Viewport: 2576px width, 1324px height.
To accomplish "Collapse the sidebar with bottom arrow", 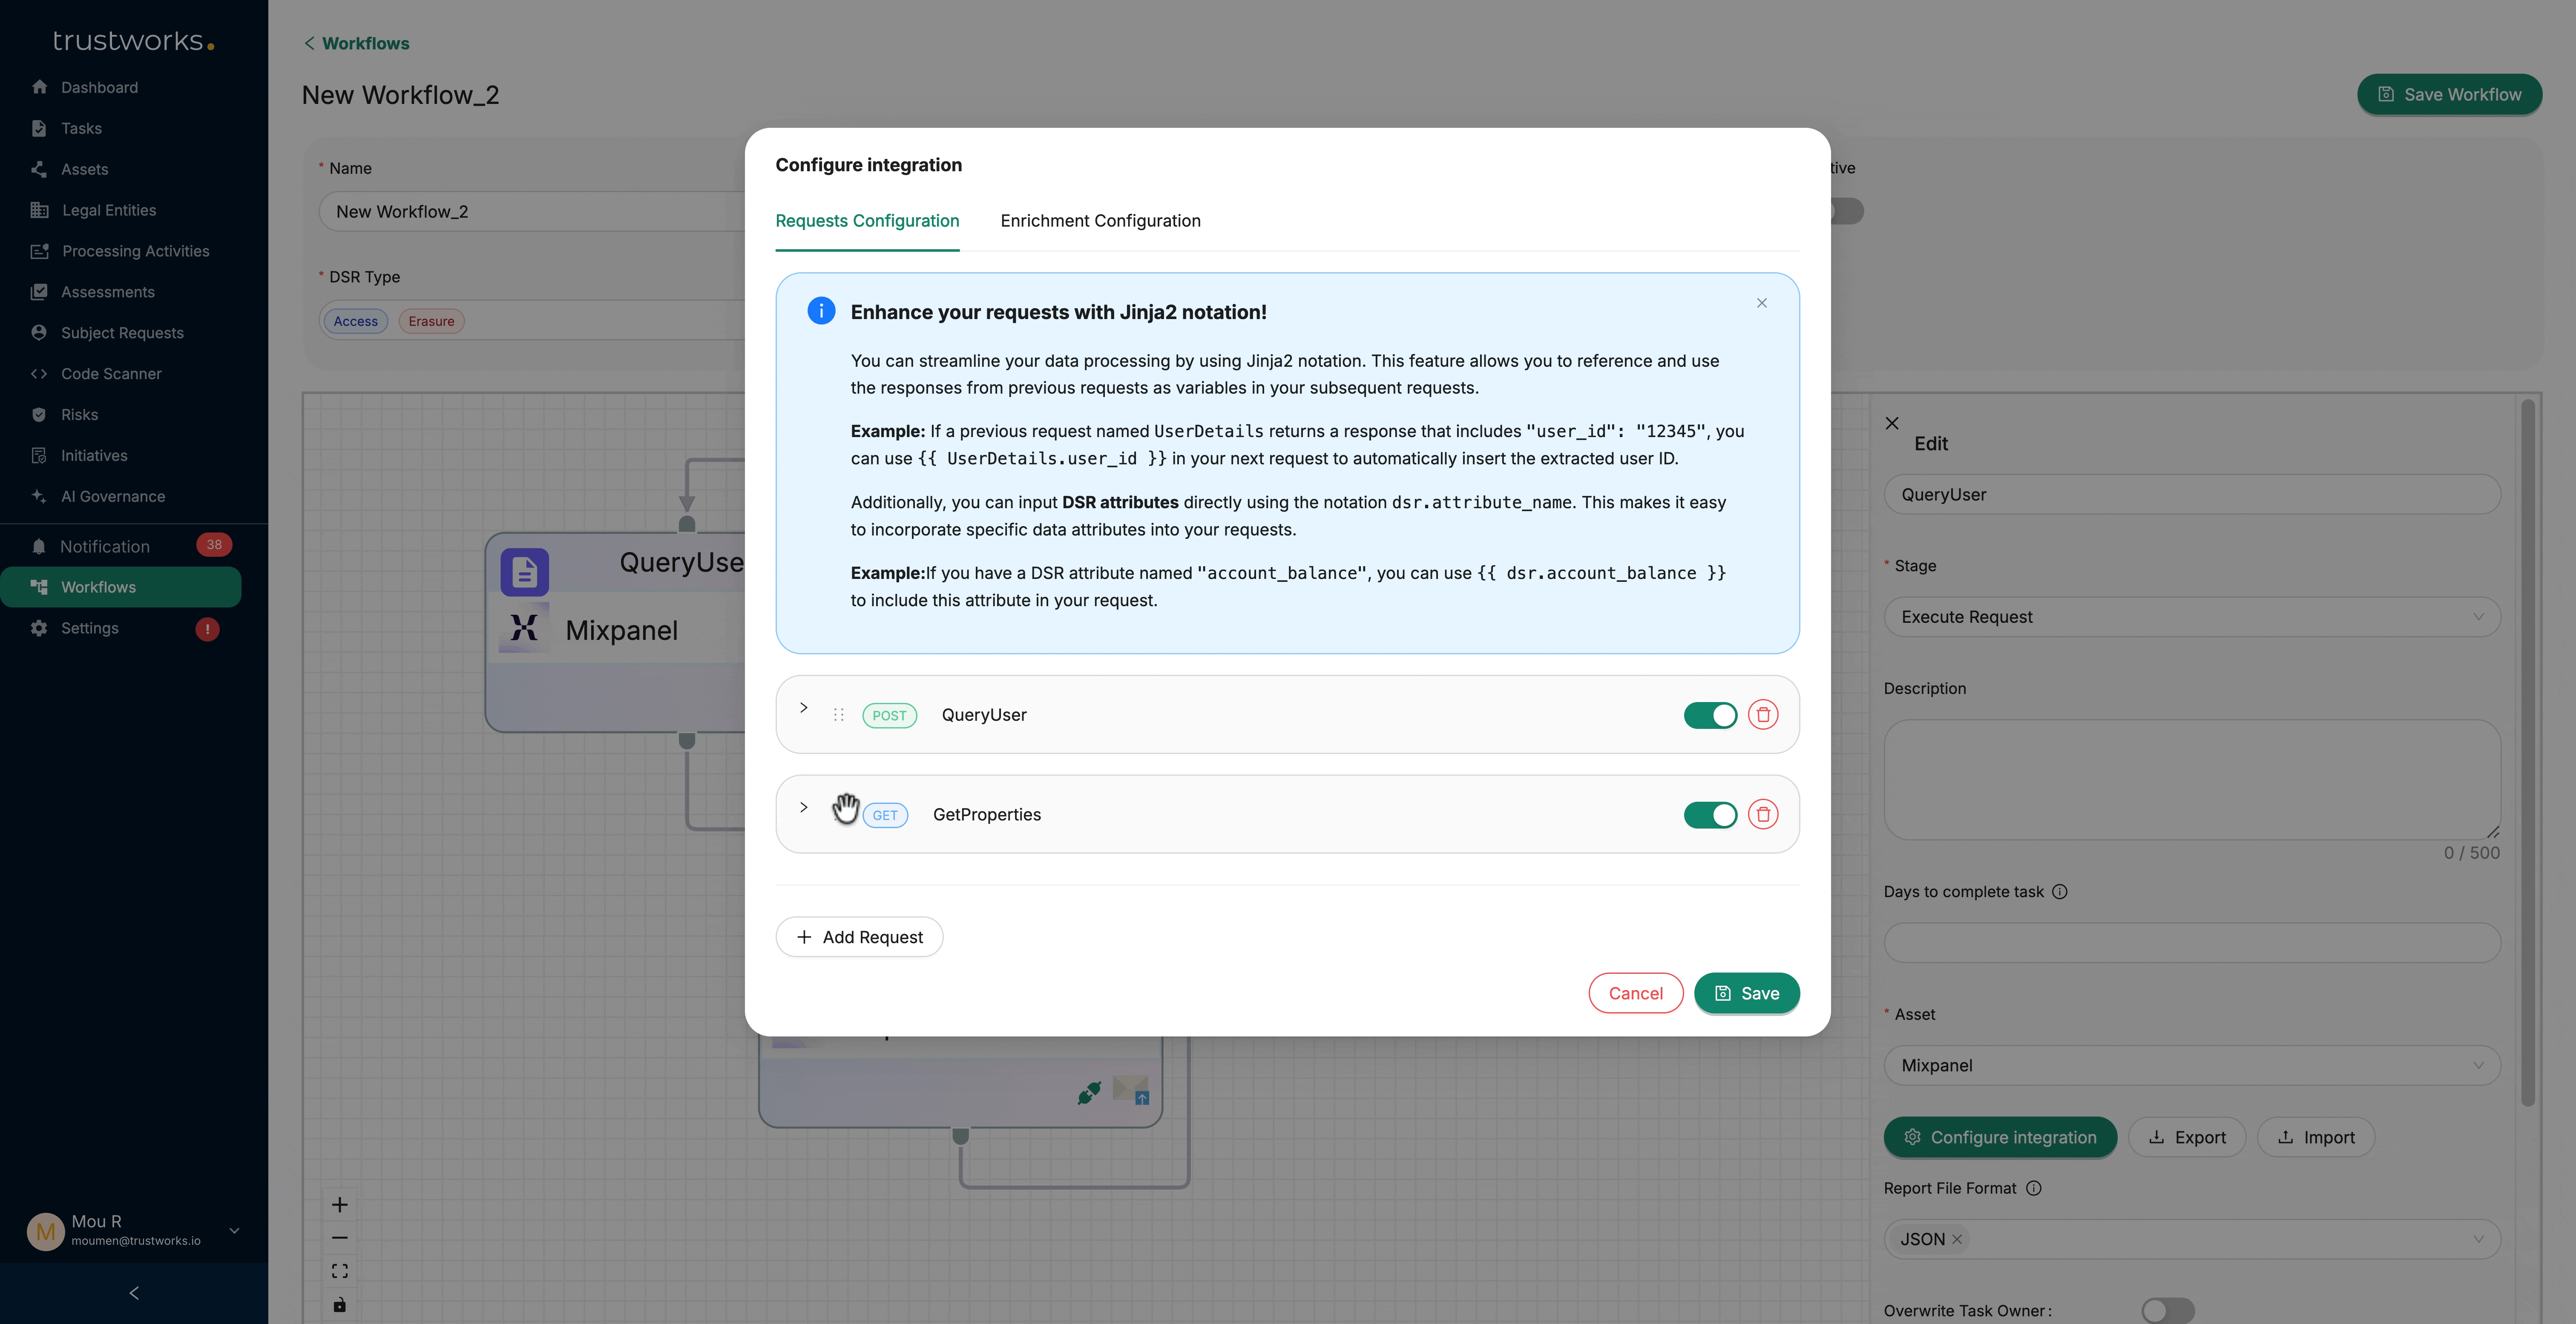I will click(x=134, y=1293).
